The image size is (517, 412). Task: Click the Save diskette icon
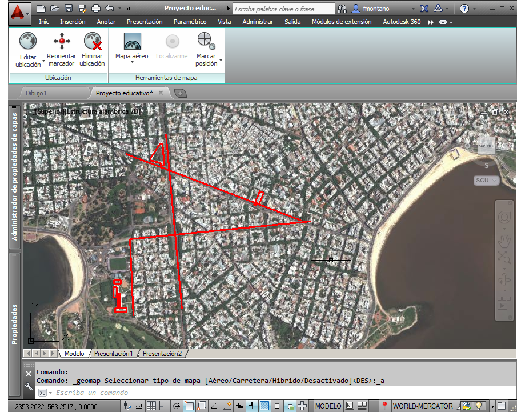(x=68, y=8)
